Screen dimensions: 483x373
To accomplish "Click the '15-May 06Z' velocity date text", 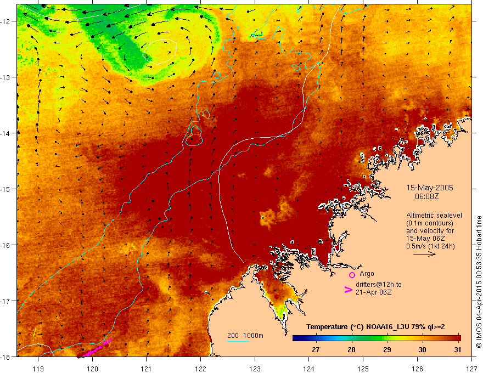I will coord(425,239).
